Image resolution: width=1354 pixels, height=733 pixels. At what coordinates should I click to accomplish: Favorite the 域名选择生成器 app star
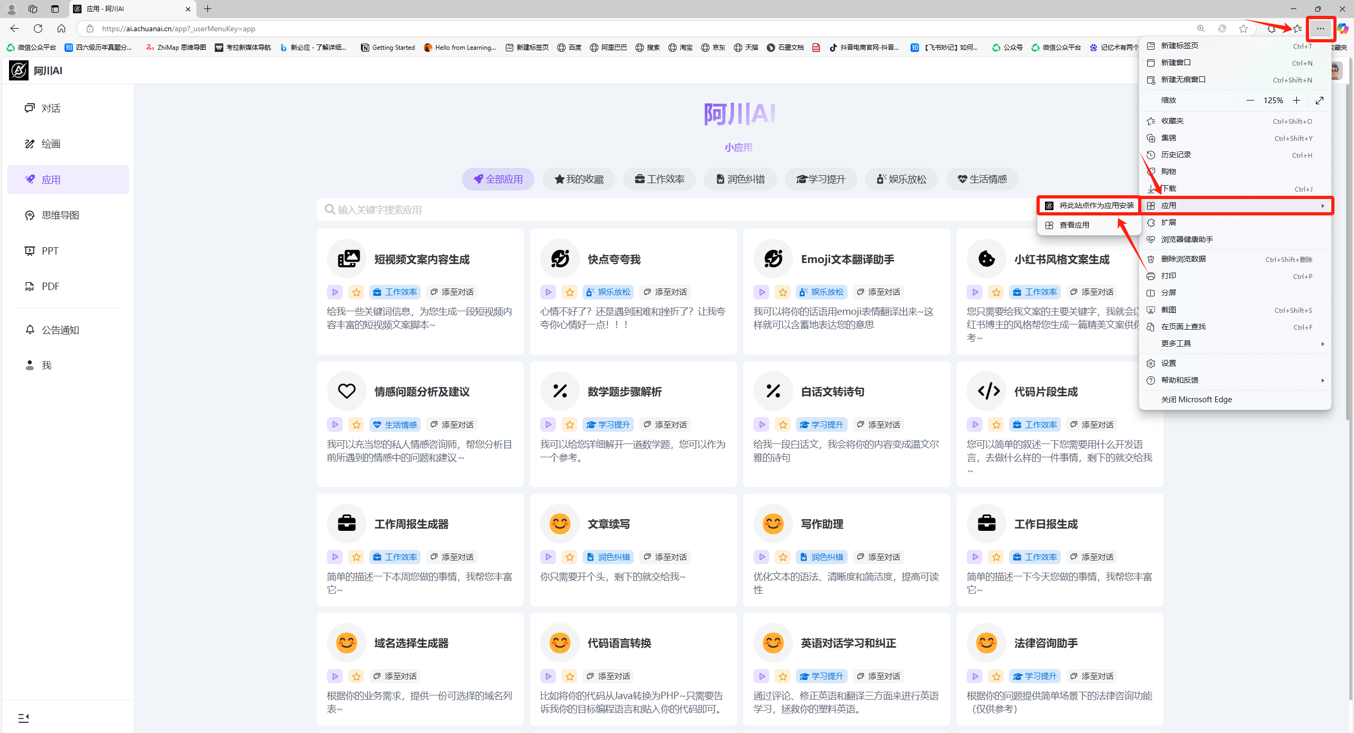(x=357, y=676)
